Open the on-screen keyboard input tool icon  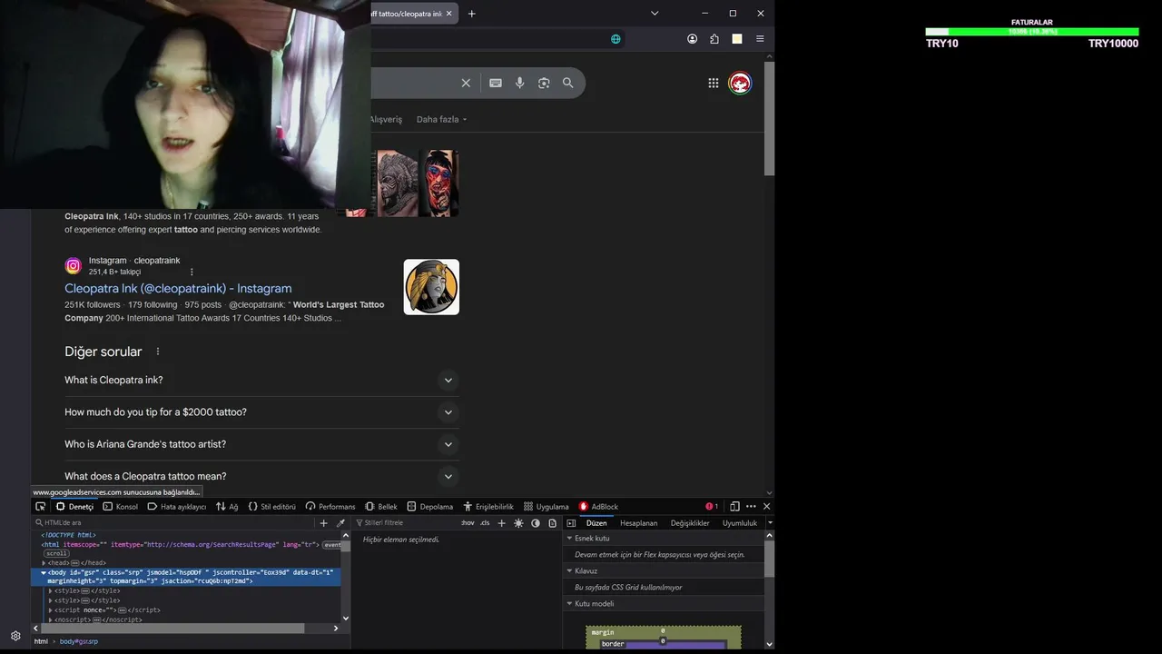point(496,83)
